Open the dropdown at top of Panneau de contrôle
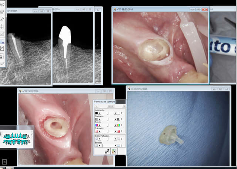This screenshot has width=237, height=169. point(96,106)
